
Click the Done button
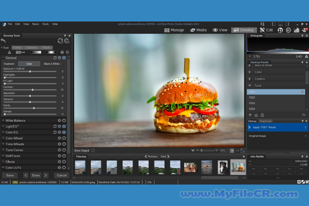point(36,175)
